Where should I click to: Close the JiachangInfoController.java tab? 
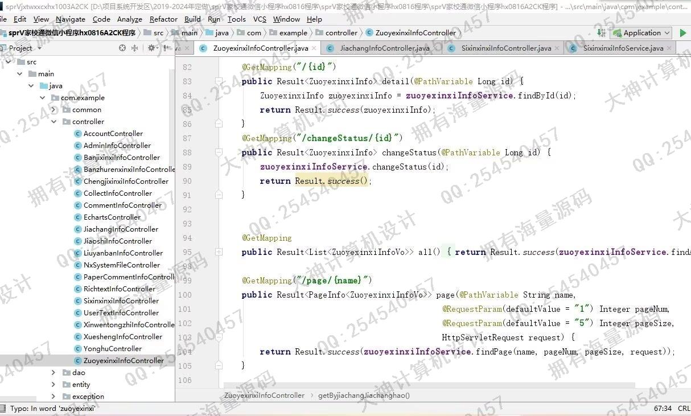(x=436, y=48)
